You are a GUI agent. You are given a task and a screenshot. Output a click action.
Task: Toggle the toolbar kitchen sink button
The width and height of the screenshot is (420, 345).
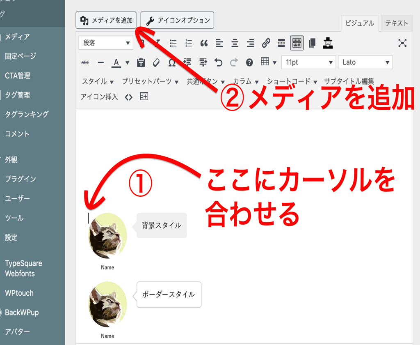pyautogui.click(x=297, y=43)
